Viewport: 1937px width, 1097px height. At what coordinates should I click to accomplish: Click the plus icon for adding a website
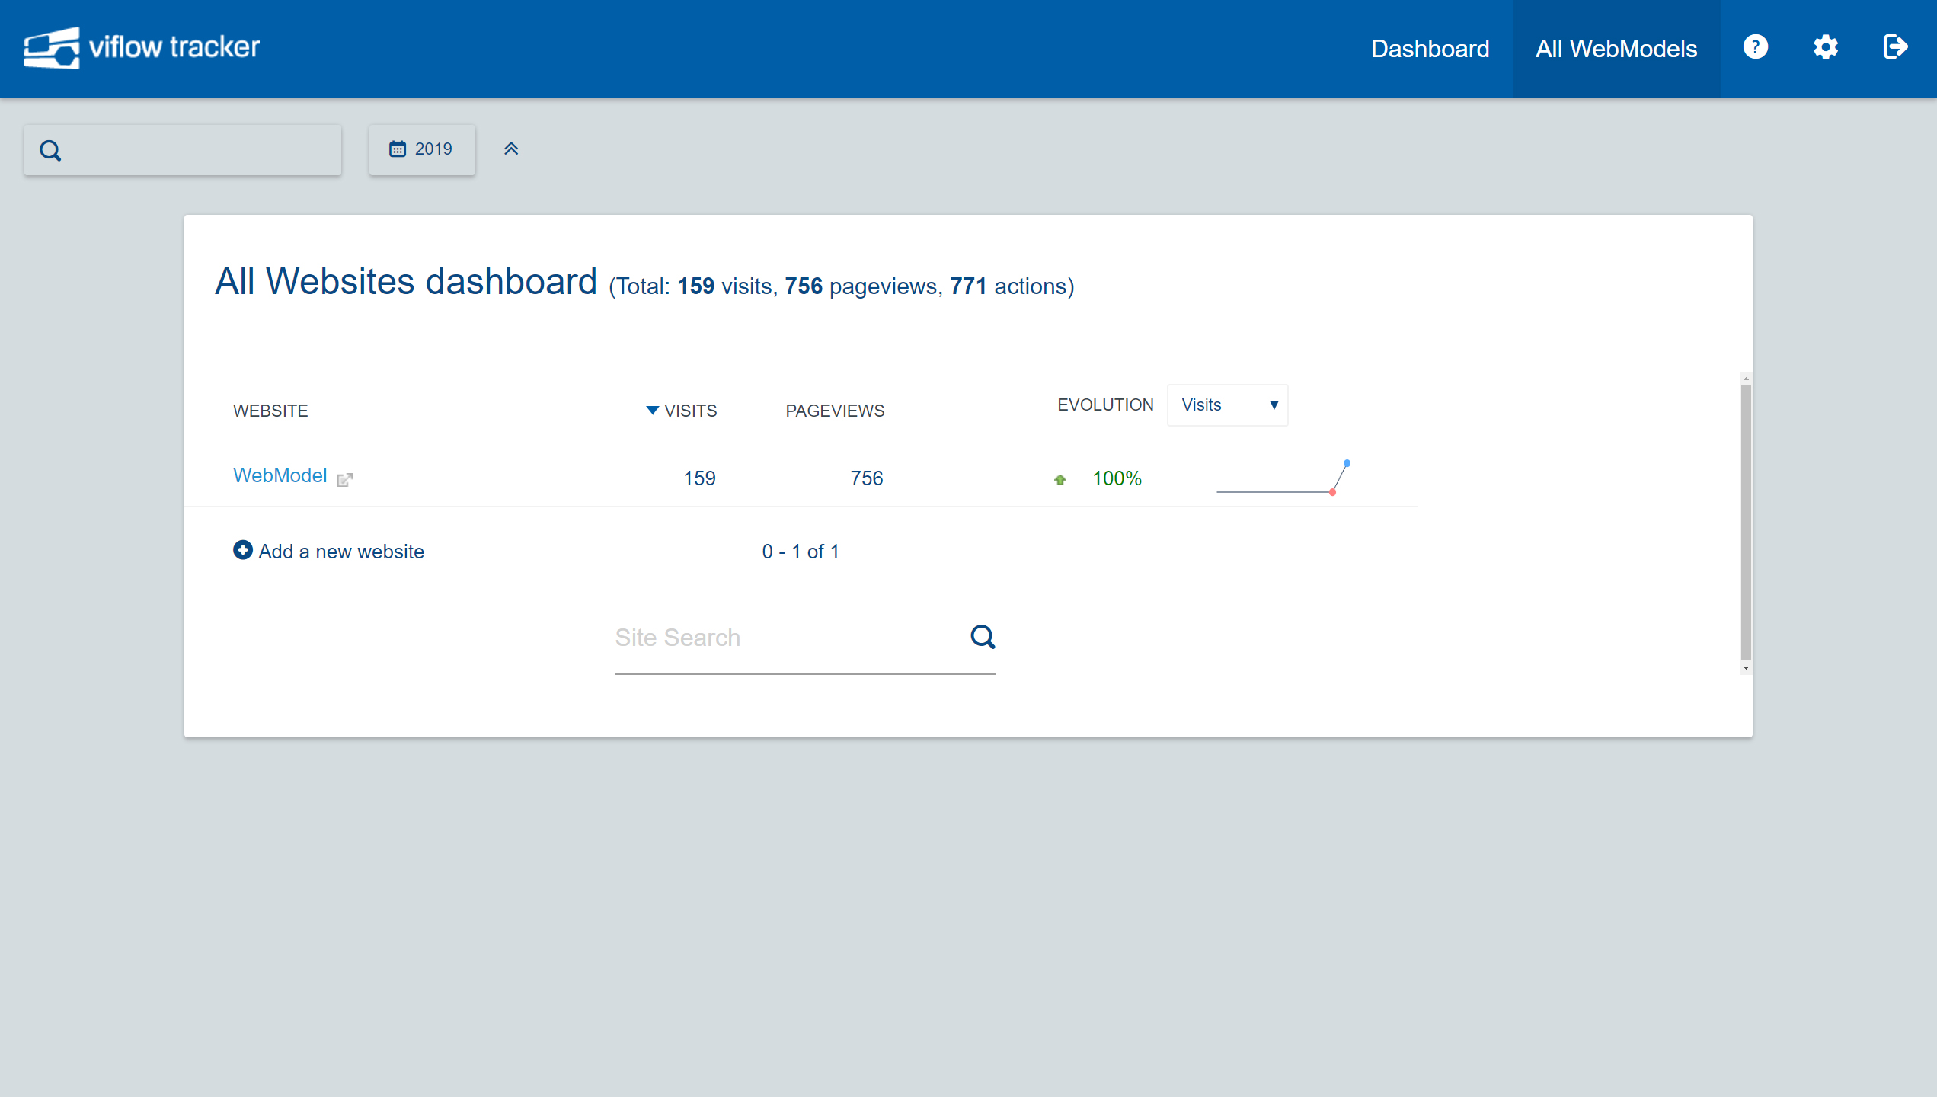pyautogui.click(x=242, y=550)
